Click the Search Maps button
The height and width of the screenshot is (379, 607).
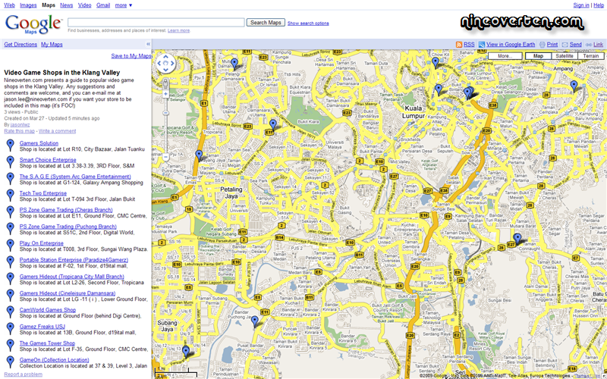(x=266, y=23)
